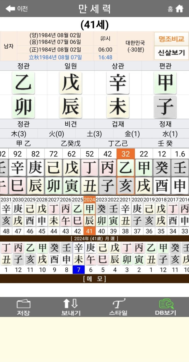Viewport: 189px width, 362px height.
Task: Select the 72 대운 number
Action: point(53,154)
